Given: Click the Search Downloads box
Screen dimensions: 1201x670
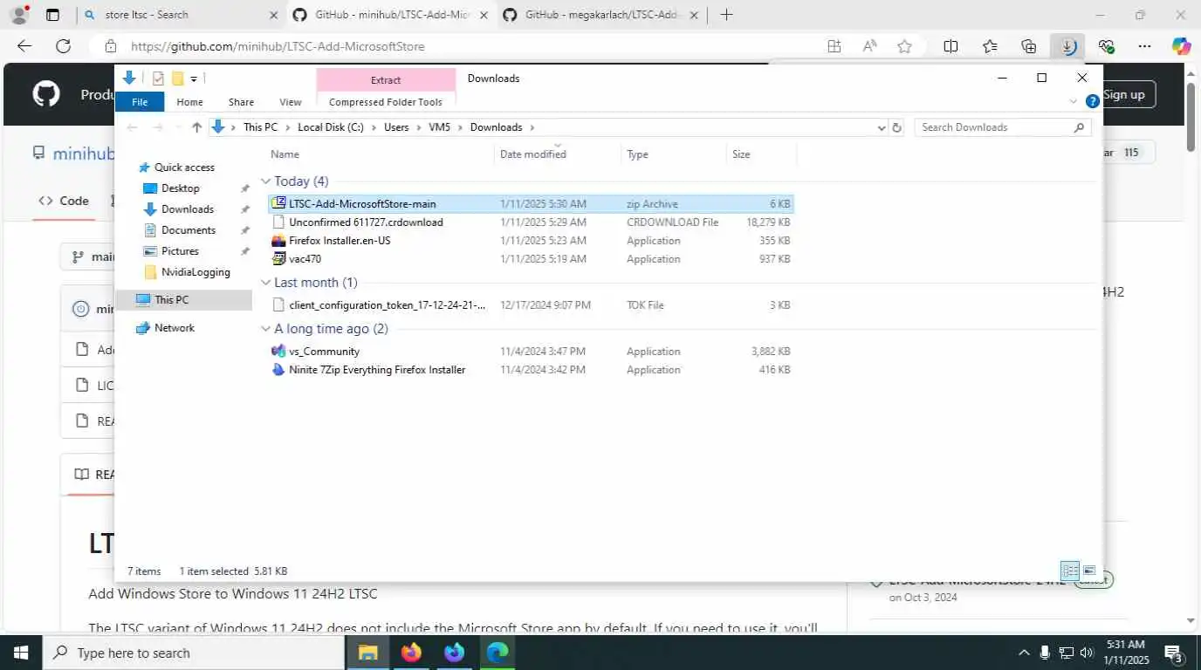Looking at the screenshot, I should tap(1002, 127).
